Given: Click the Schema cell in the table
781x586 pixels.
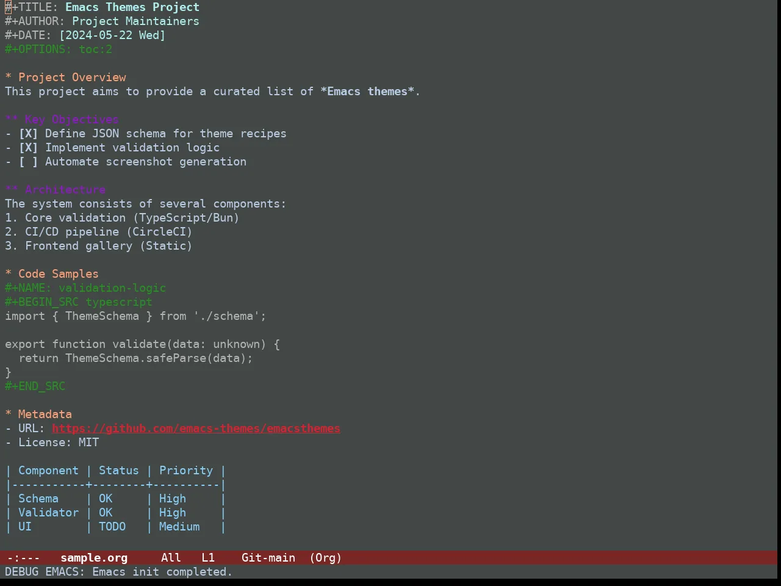Looking at the screenshot, I should (38, 499).
